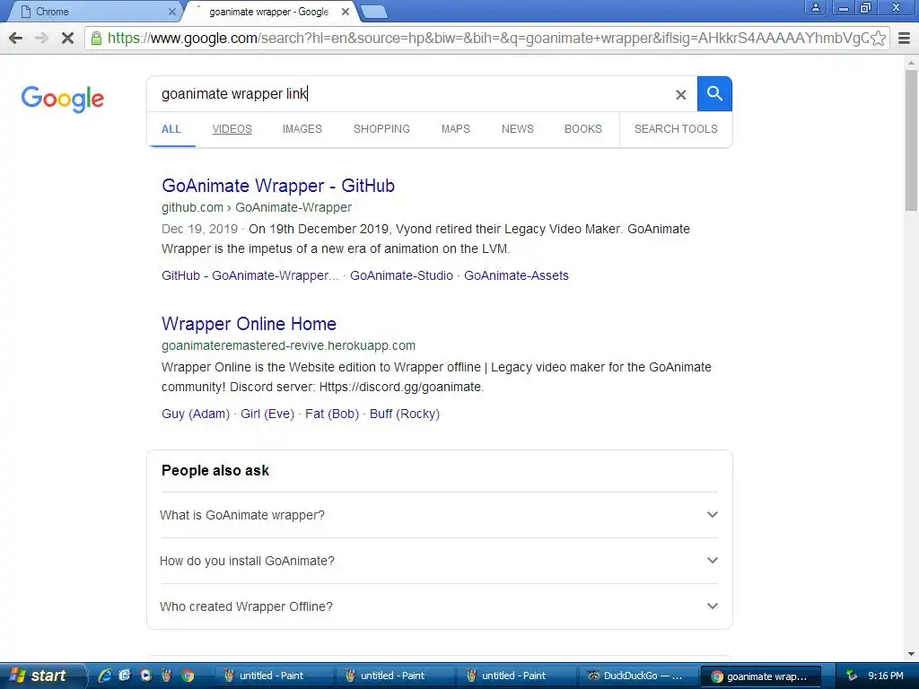Viewport: 919px width, 689px height.
Task: Close the goanimate wrapper tab
Action: (346, 12)
